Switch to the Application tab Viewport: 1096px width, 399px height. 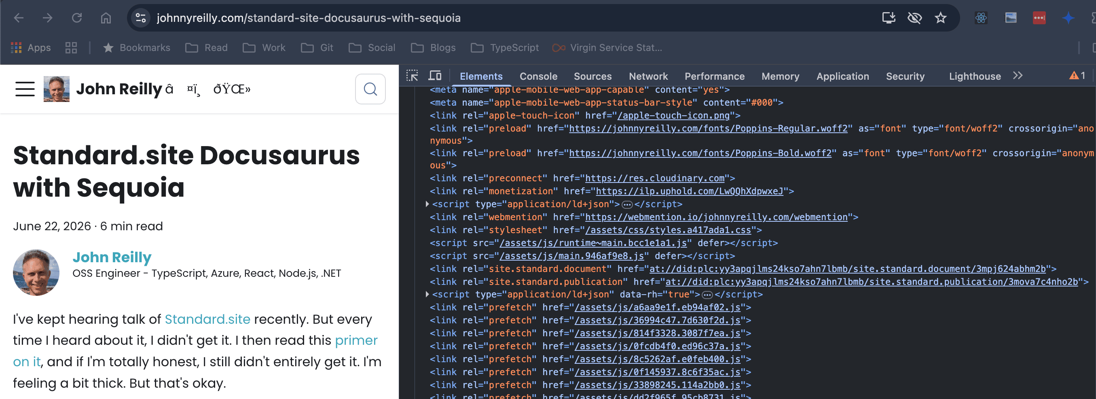pos(843,76)
